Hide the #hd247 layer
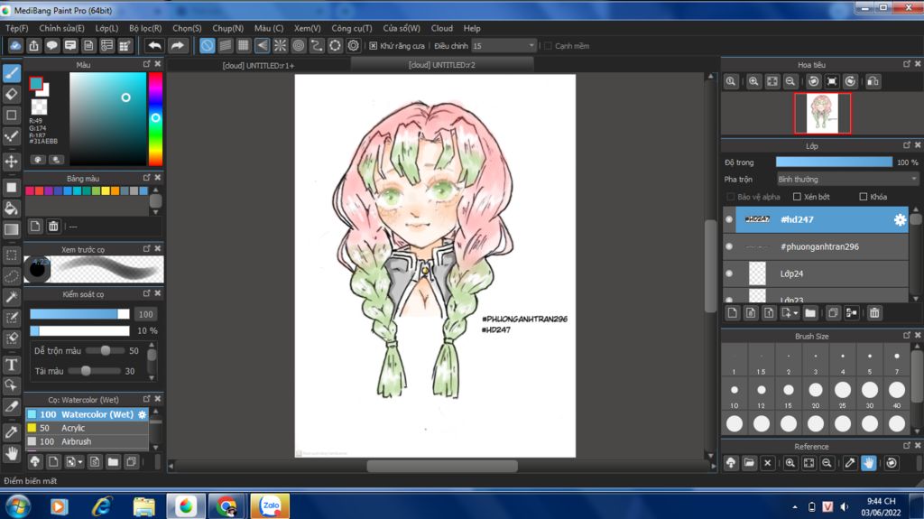Viewport: 924px width, 519px height. [x=729, y=219]
